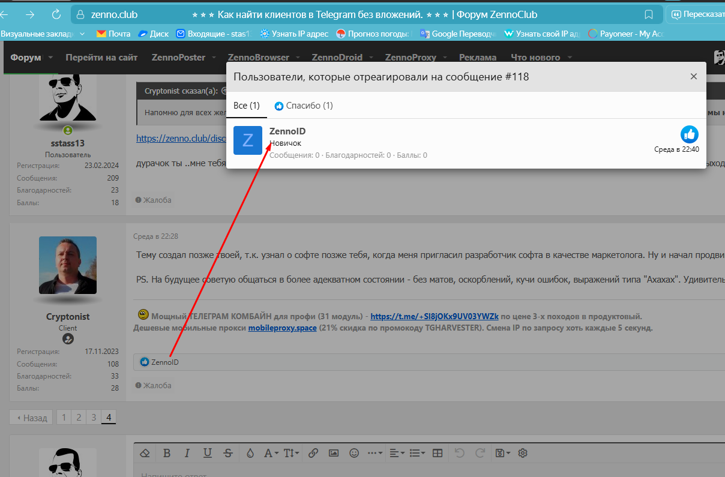Close the reactions dialog
This screenshot has height=477, width=725.
click(x=694, y=76)
